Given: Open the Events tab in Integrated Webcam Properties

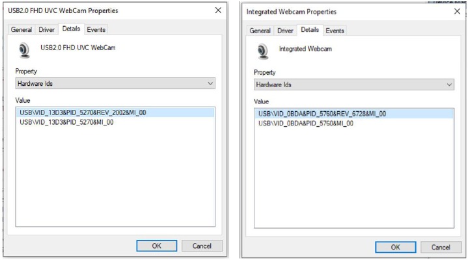Looking at the screenshot, I should 335,31.
